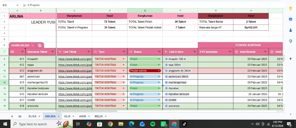
Task: Open Status dropdown for chntttt row
Action: (x=159, y=100)
